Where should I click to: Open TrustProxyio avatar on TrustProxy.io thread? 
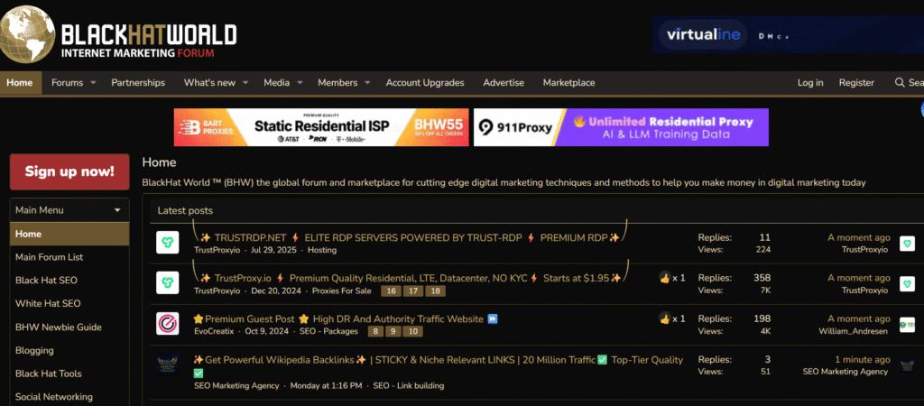167,283
